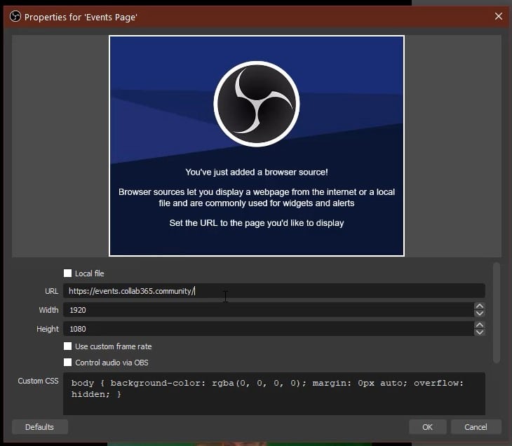Increase Width with the up arrow

tap(479, 306)
